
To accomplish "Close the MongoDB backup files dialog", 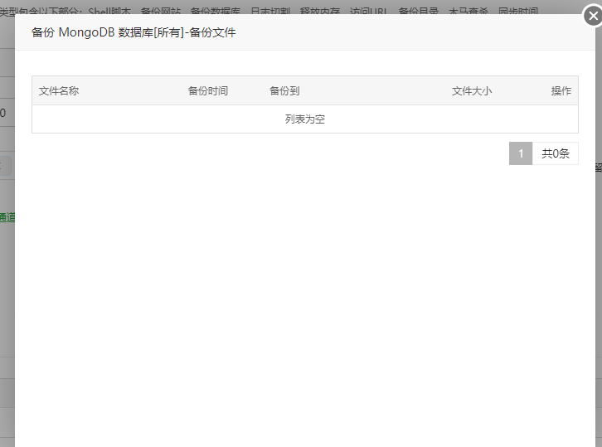I will tap(593, 16).
